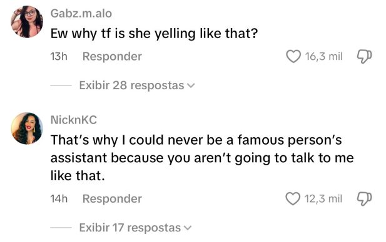Like NicknKC's comment with heart icon
This screenshot has width=386, height=242.
tap(293, 198)
